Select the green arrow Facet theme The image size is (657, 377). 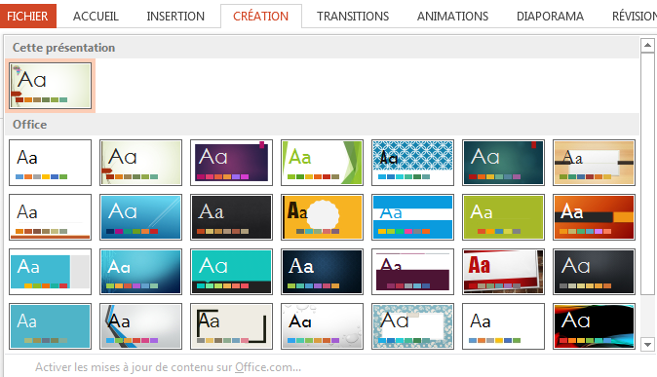click(322, 163)
